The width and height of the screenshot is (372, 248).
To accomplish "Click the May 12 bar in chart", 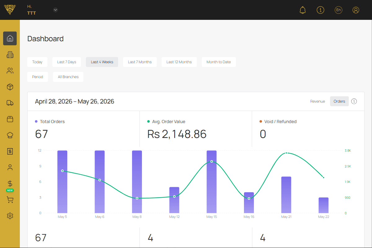I will [x=174, y=200].
